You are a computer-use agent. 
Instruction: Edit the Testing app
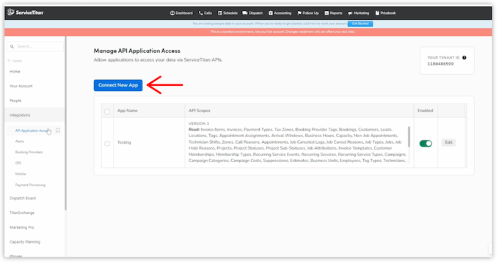(448, 142)
